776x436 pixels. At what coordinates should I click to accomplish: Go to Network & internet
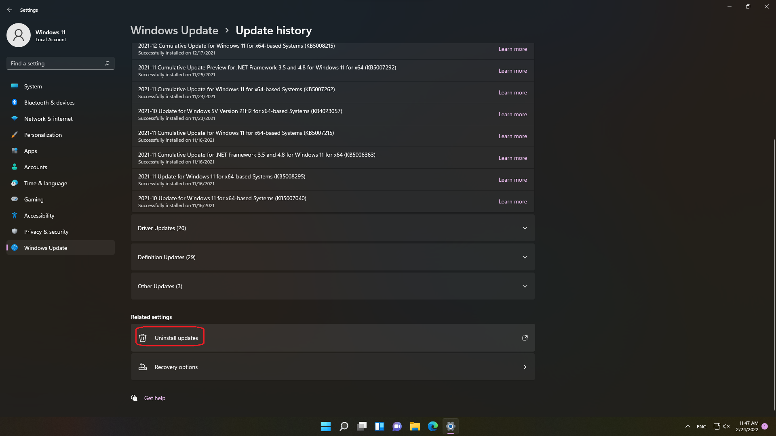tap(61, 119)
